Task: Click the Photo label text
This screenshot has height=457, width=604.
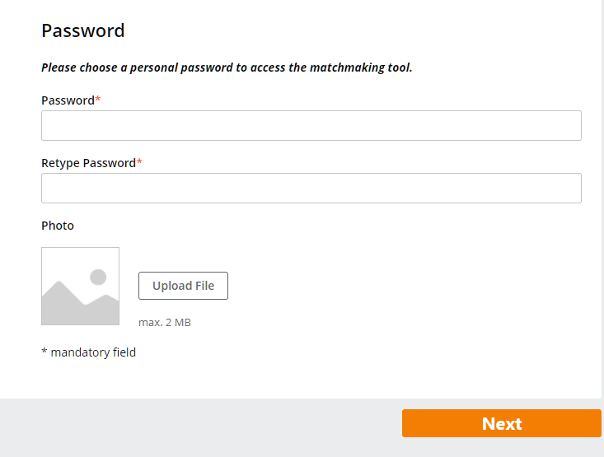Action: pyautogui.click(x=58, y=226)
